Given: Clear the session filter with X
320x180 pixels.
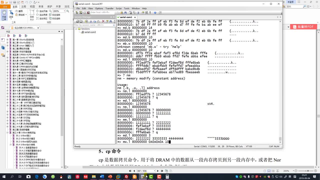Looking at the screenshot, I should (x=114, y=25).
